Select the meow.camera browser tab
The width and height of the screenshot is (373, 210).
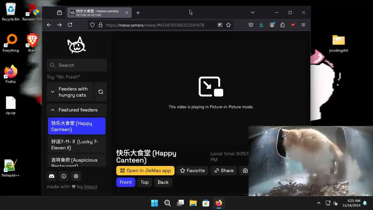(x=99, y=13)
